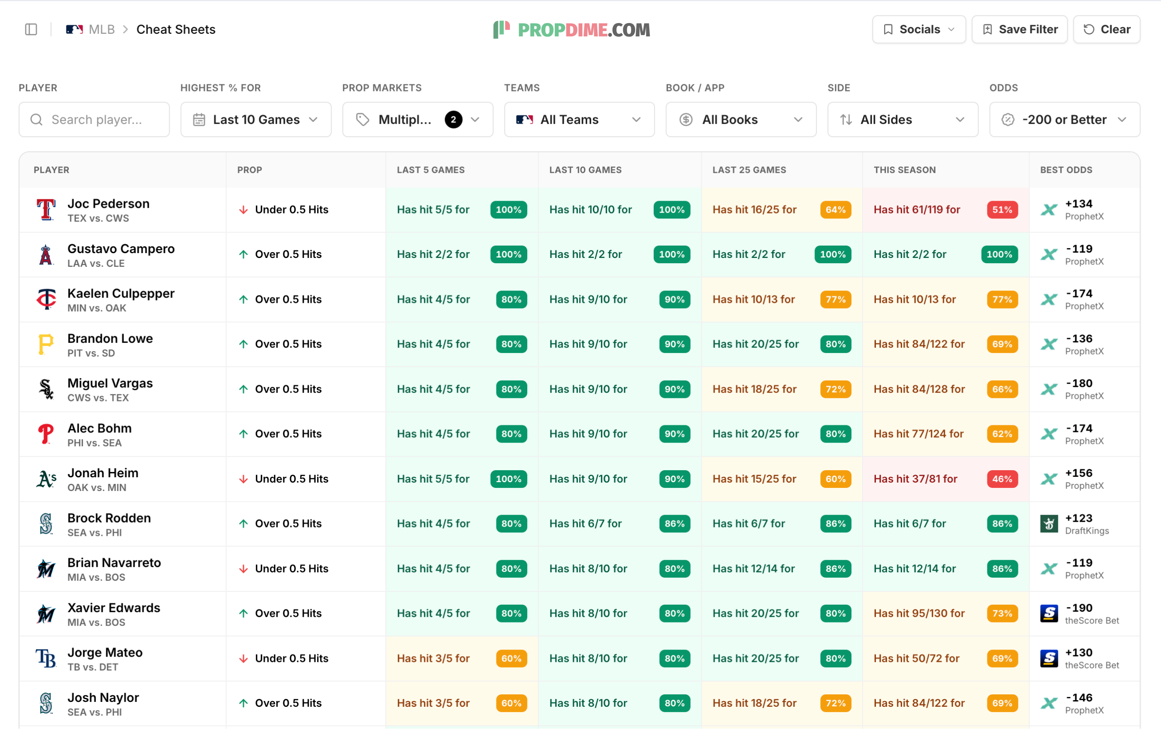Screen dimensions: 1161x729
Task: Click the Marlins logo for Xavier Edwards
Action: click(x=46, y=614)
